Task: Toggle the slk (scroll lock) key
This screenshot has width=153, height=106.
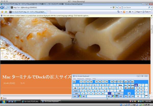Action: (129, 82)
